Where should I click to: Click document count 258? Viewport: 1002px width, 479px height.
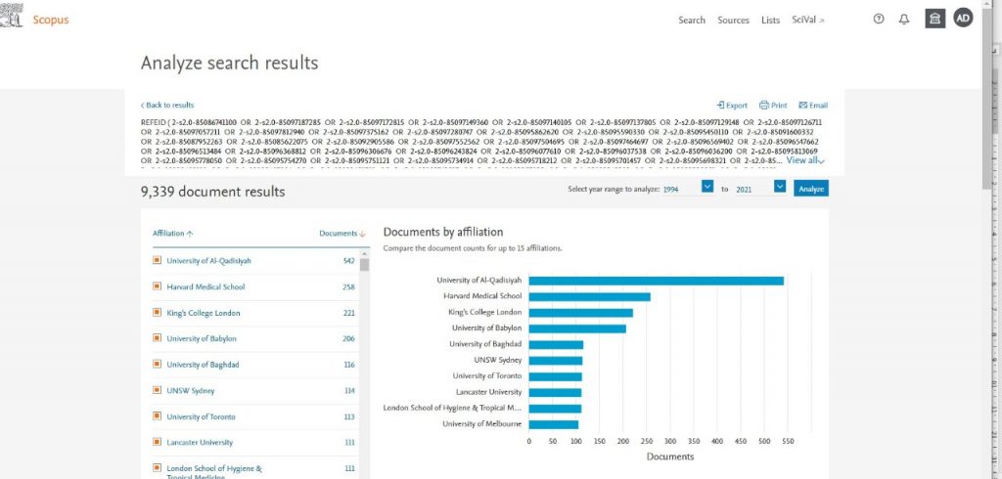click(348, 286)
